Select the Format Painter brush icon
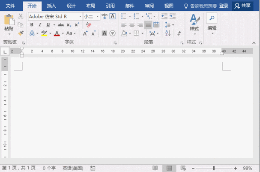The height and width of the screenshot is (172, 260). [21, 33]
